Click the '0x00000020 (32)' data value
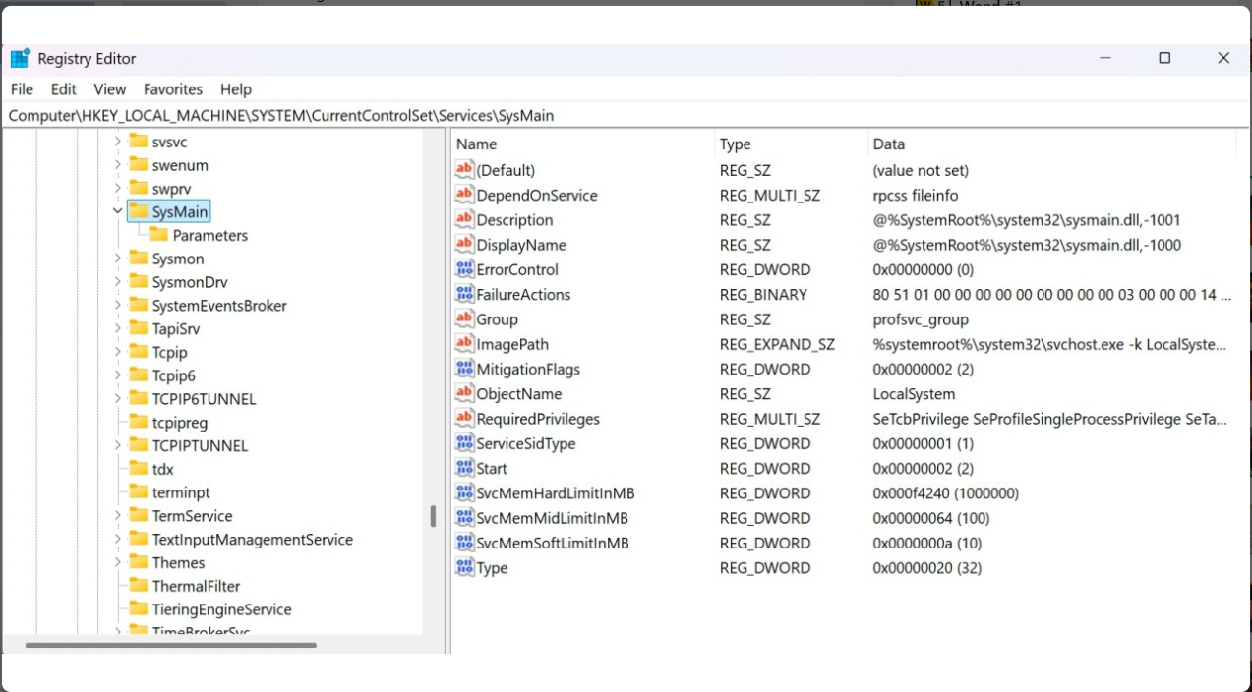Screen dimensions: 1252x692 click(x=927, y=567)
